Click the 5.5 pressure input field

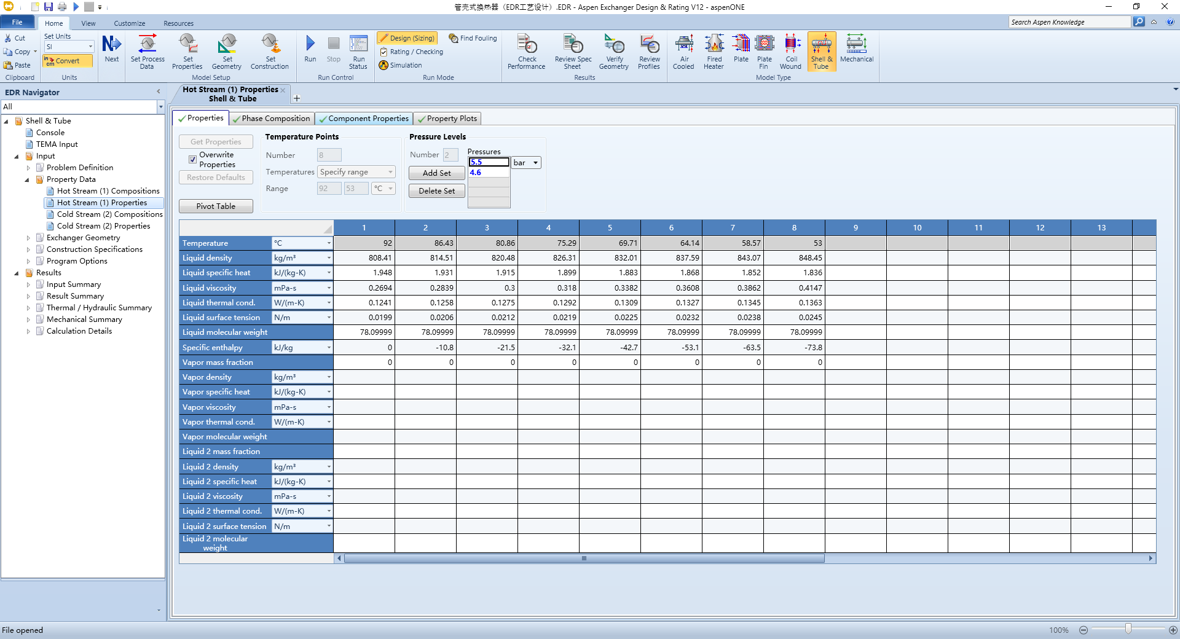(489, 162)
